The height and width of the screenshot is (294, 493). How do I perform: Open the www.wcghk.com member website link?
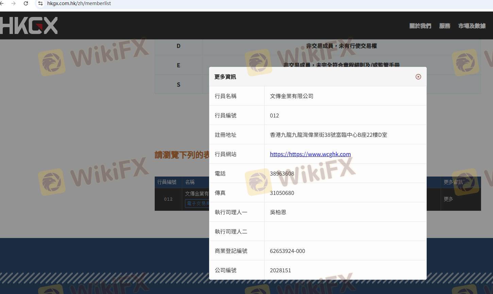pos(310,154)
